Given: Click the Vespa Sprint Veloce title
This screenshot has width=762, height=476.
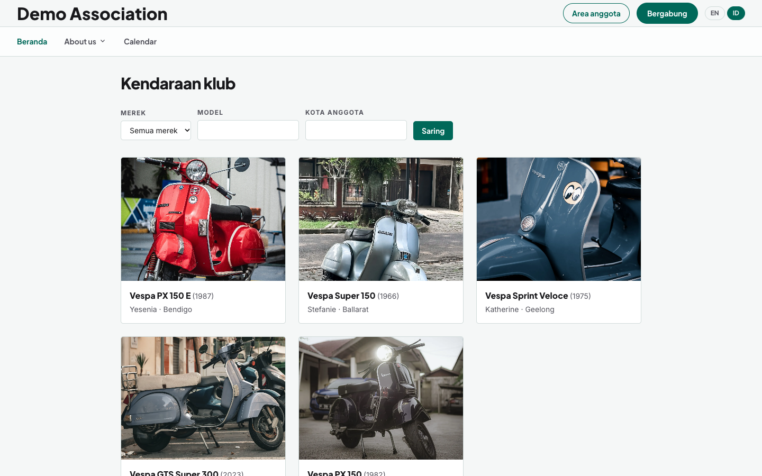Looking at the screenshot, I should point(527,296).
